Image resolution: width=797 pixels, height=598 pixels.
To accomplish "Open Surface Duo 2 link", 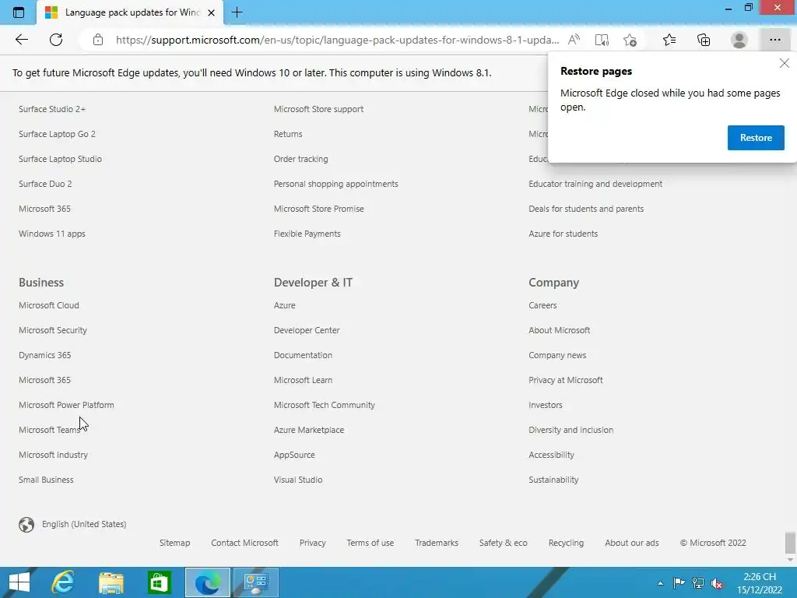I will click(x=45, y=184).
